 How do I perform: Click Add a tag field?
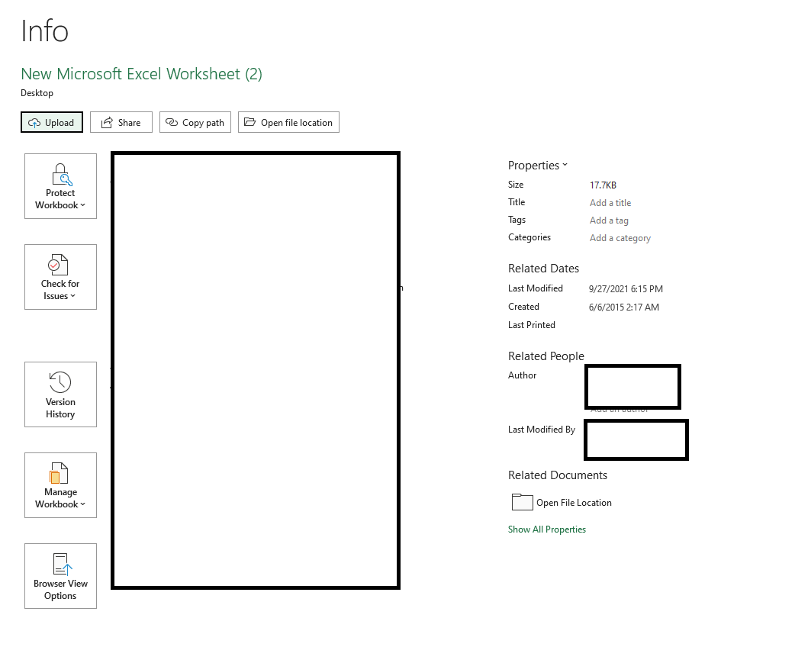tap(609, 220)
